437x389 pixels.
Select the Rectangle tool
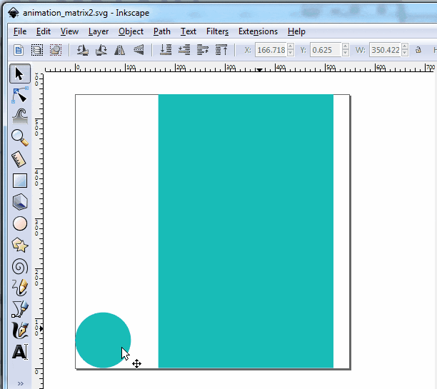20,181
